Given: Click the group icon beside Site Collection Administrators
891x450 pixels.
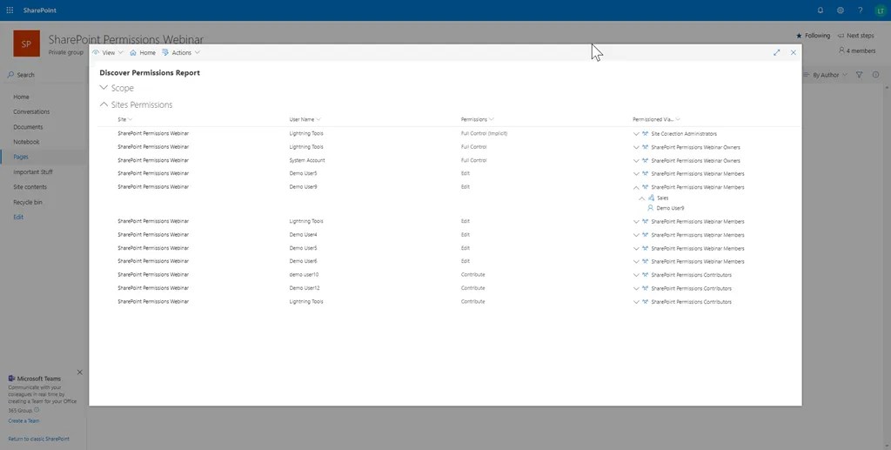Looking at the screenshot, I should pyautogui.click(x=645, y=134).
